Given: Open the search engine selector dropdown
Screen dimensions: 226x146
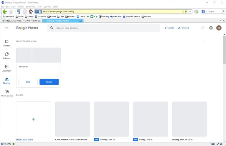Looking at the screenshot, I should (204, 11).
